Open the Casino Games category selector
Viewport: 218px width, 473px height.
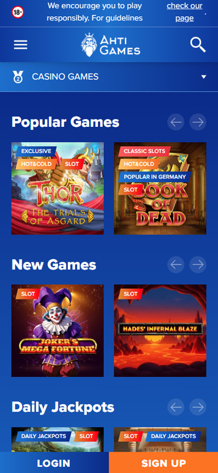coord(109,77)
